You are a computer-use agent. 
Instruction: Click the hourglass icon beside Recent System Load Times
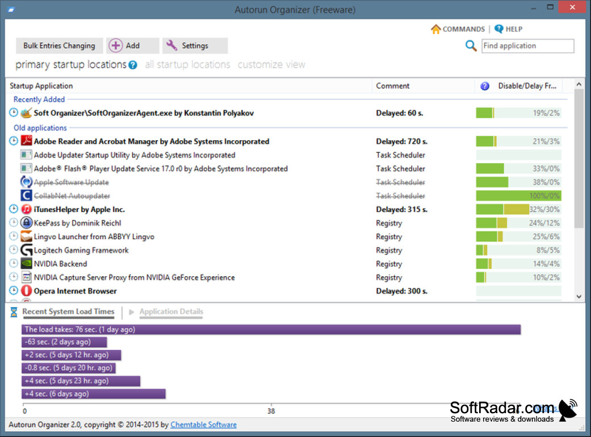(x=14, y=312)
